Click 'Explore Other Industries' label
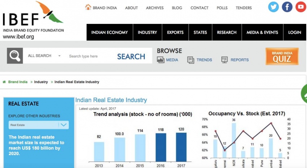This screenshot has width=307, height=168. pos(34,116)
